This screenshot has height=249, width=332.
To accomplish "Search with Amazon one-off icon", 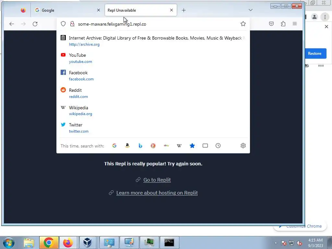I will click(x=127, y=146).
